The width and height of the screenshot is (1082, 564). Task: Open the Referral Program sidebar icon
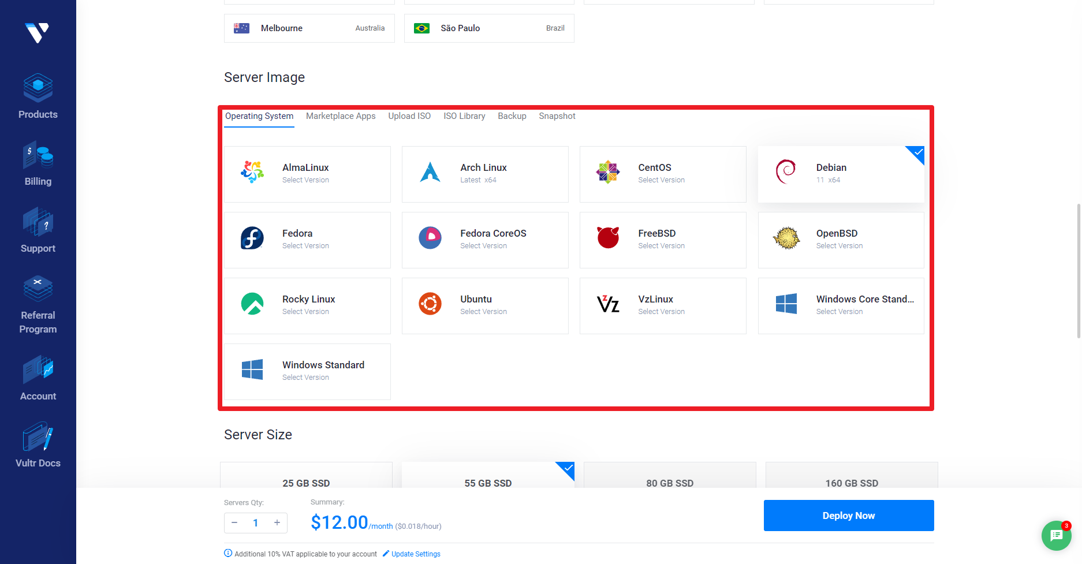pos(38,289)
